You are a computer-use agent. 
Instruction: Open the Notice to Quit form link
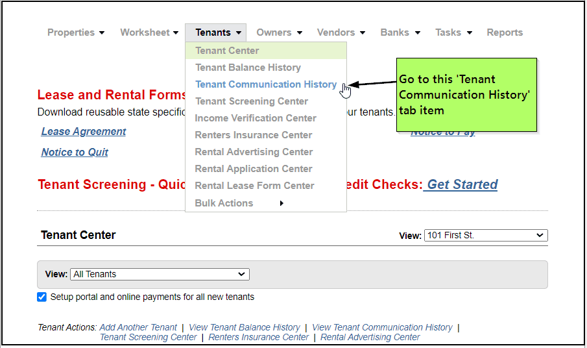[75, 153]
